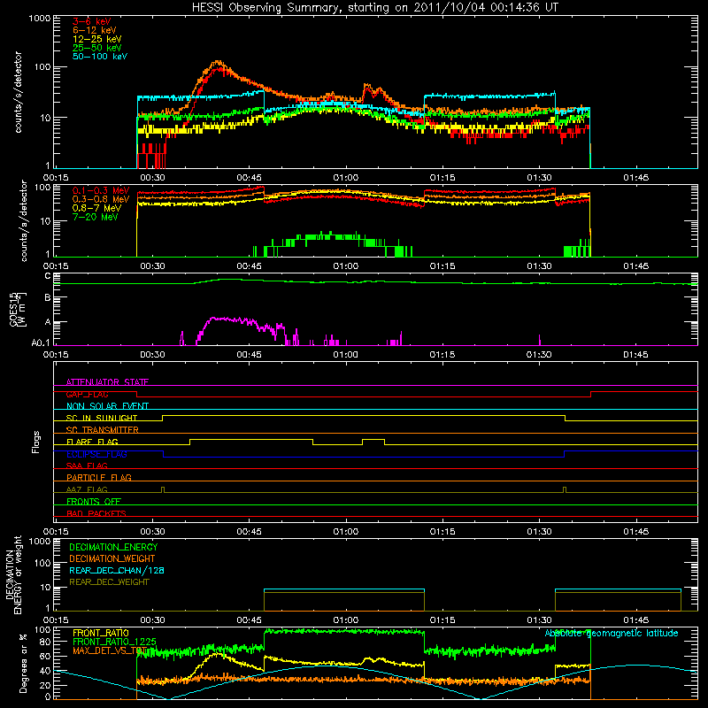
Task: Click the HESSI Observing Summary title
Action: click(374, 8)
